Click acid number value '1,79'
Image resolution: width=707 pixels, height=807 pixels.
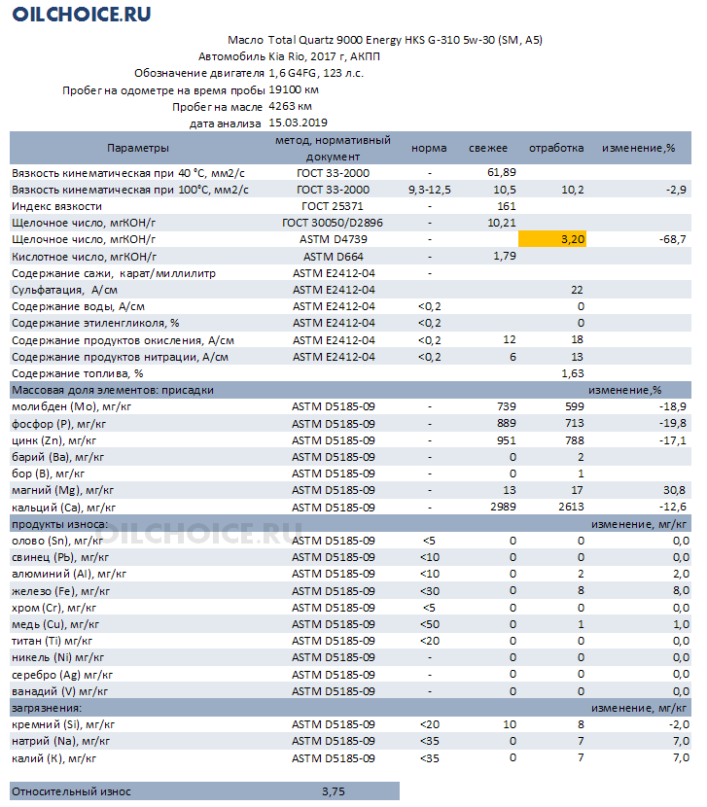(504, 256)
